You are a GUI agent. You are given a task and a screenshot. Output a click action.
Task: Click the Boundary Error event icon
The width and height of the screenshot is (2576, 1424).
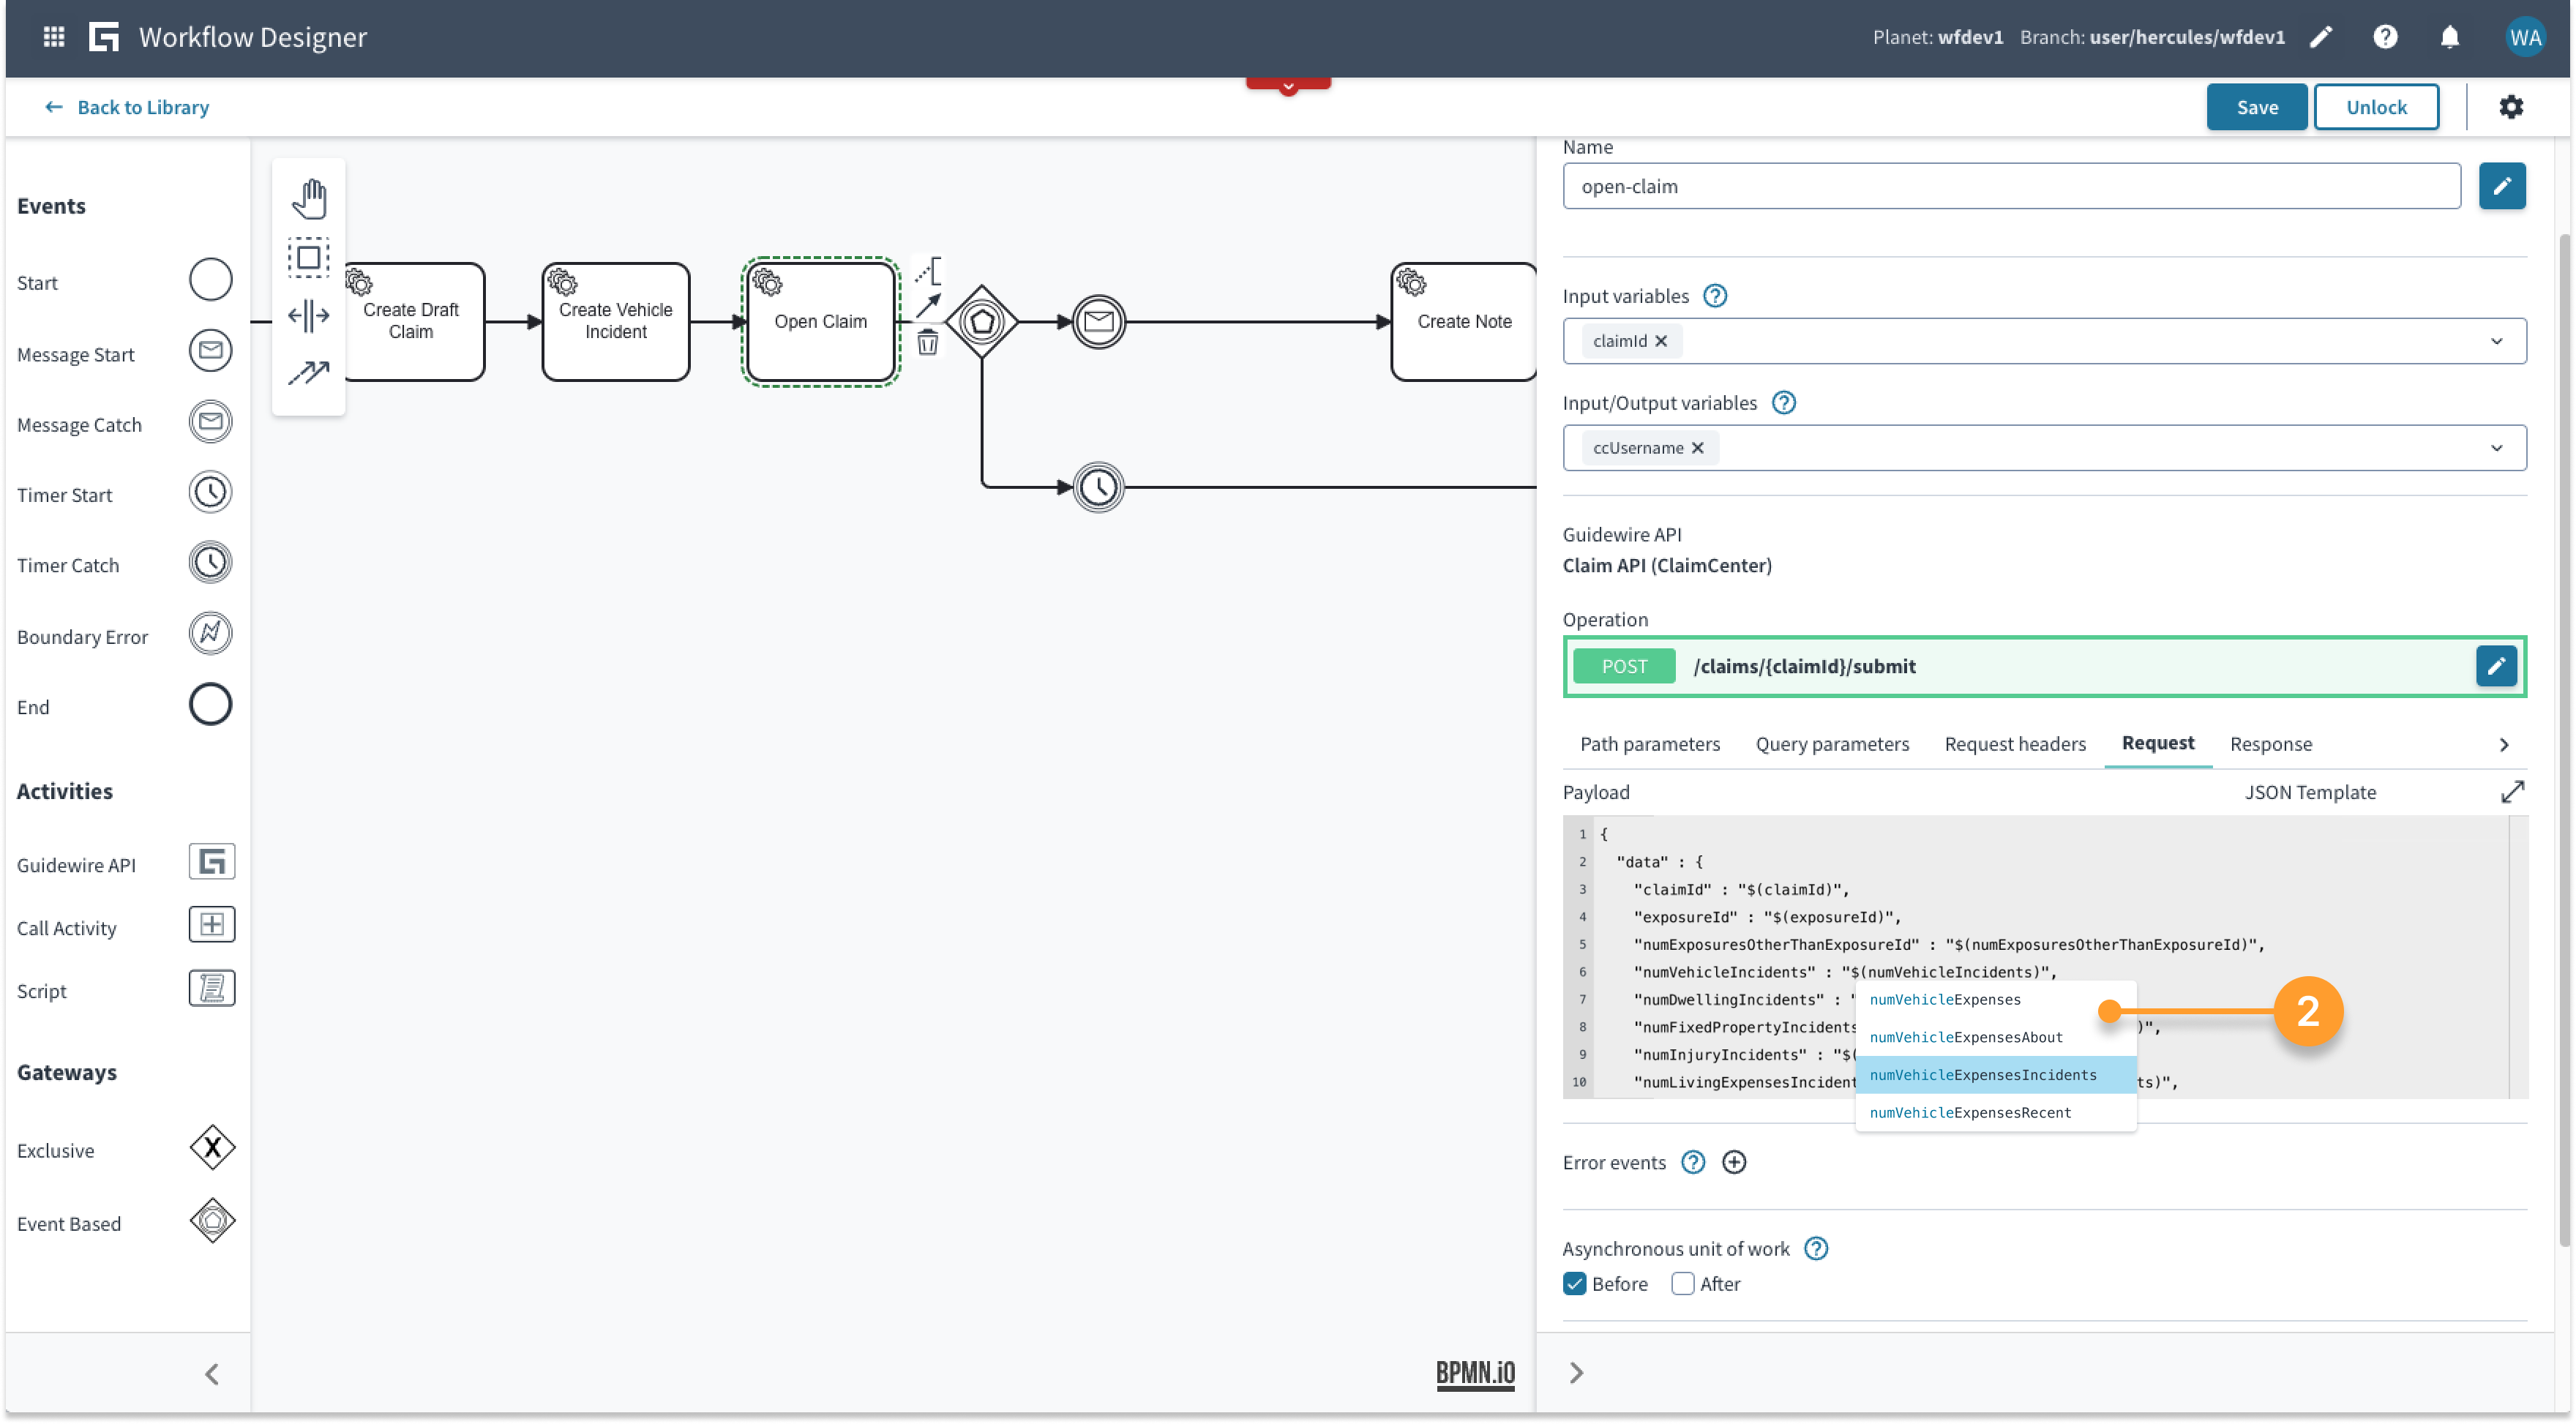(210, 634)
